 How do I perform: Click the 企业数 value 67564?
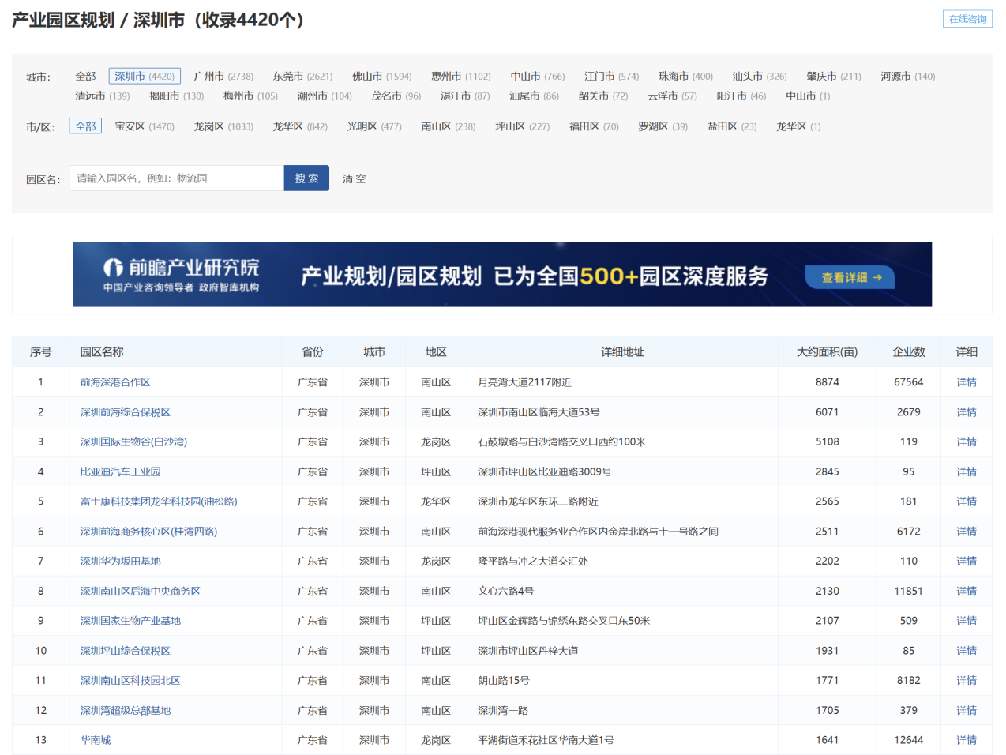908,382
